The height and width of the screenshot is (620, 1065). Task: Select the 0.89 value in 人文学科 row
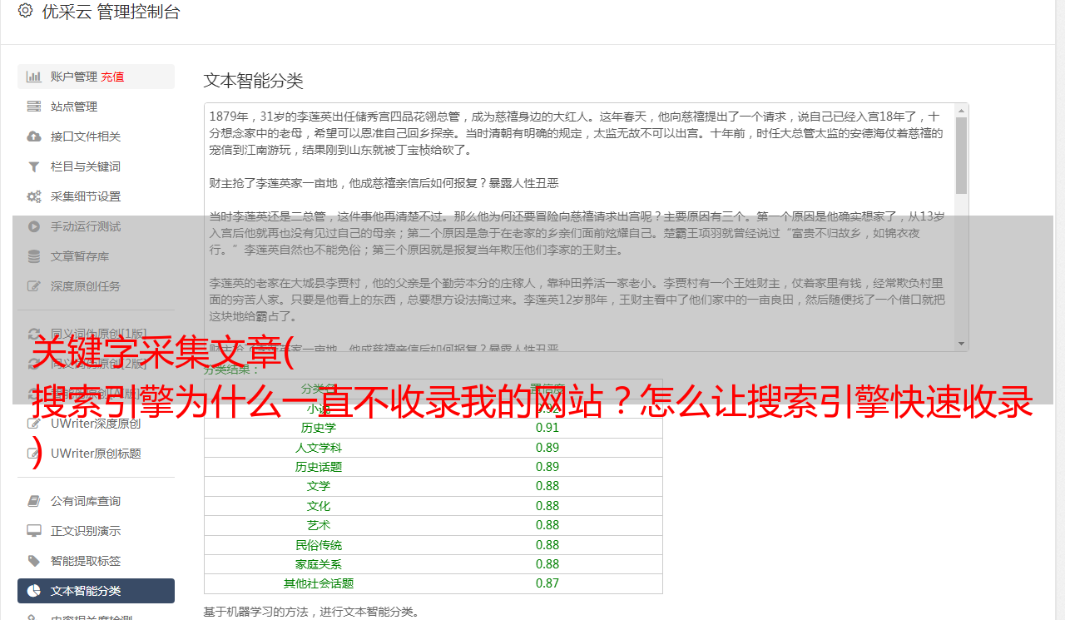click(547, 448)
